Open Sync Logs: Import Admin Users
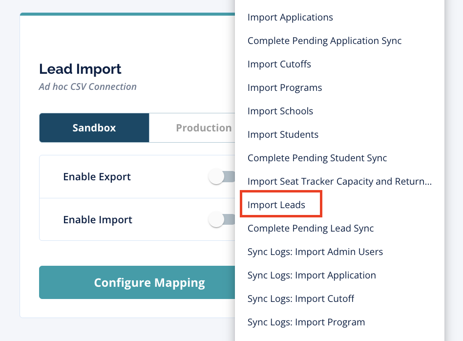Viewport: 463px width, 341px height. pos(315,252)
